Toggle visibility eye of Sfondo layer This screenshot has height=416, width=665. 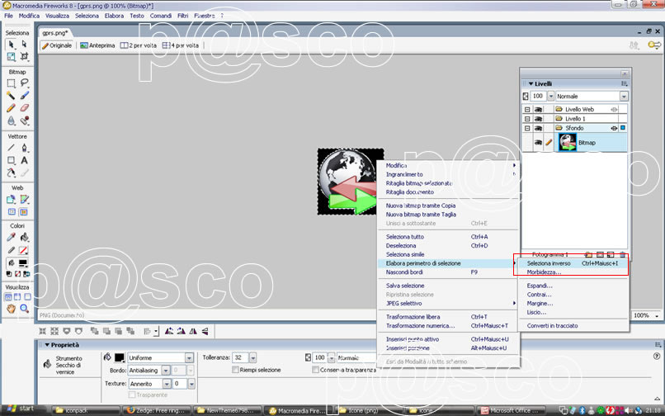coord(538,128)
